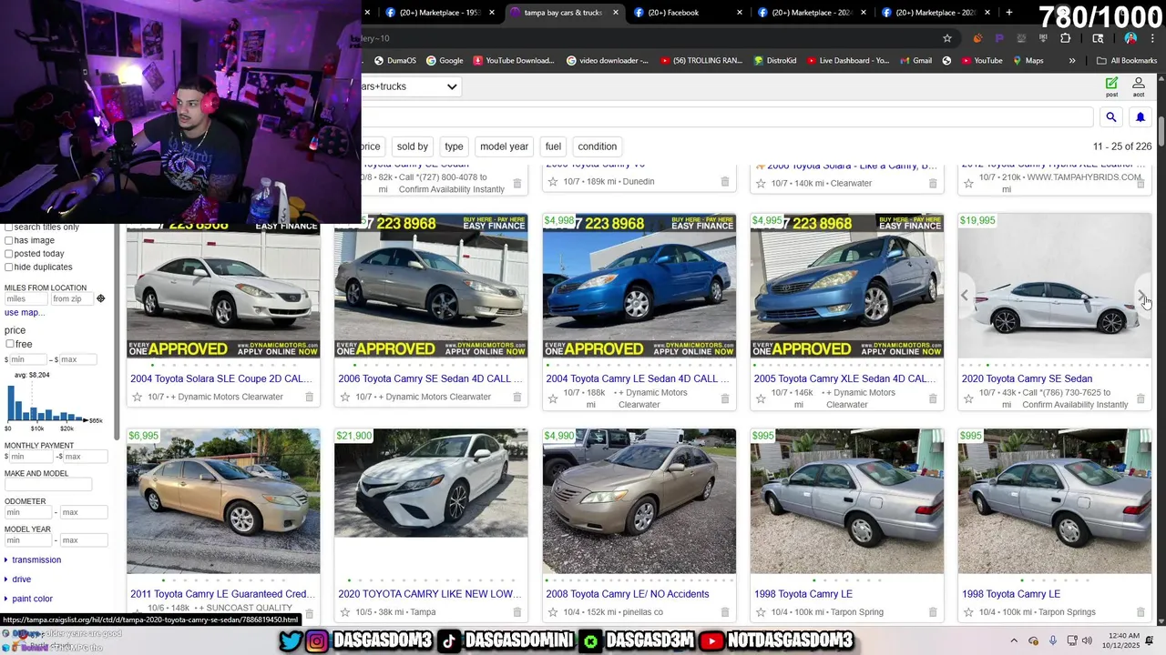Hide the 2006 Toyota Camry SE listing
The height and width of the screenshot is (655, 1166).
click(x=517, y=397)
